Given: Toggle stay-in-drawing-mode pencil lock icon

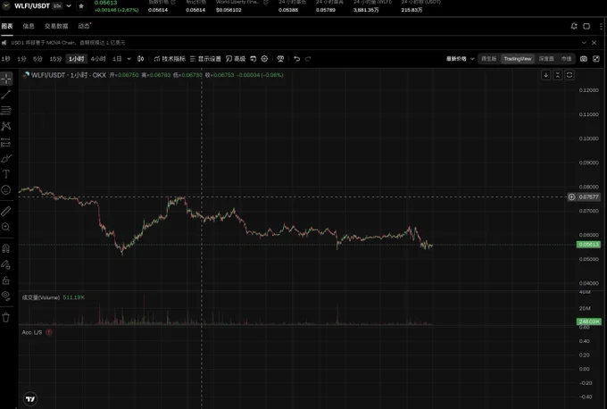Looking at the screenshot, I should coord(6,264).
